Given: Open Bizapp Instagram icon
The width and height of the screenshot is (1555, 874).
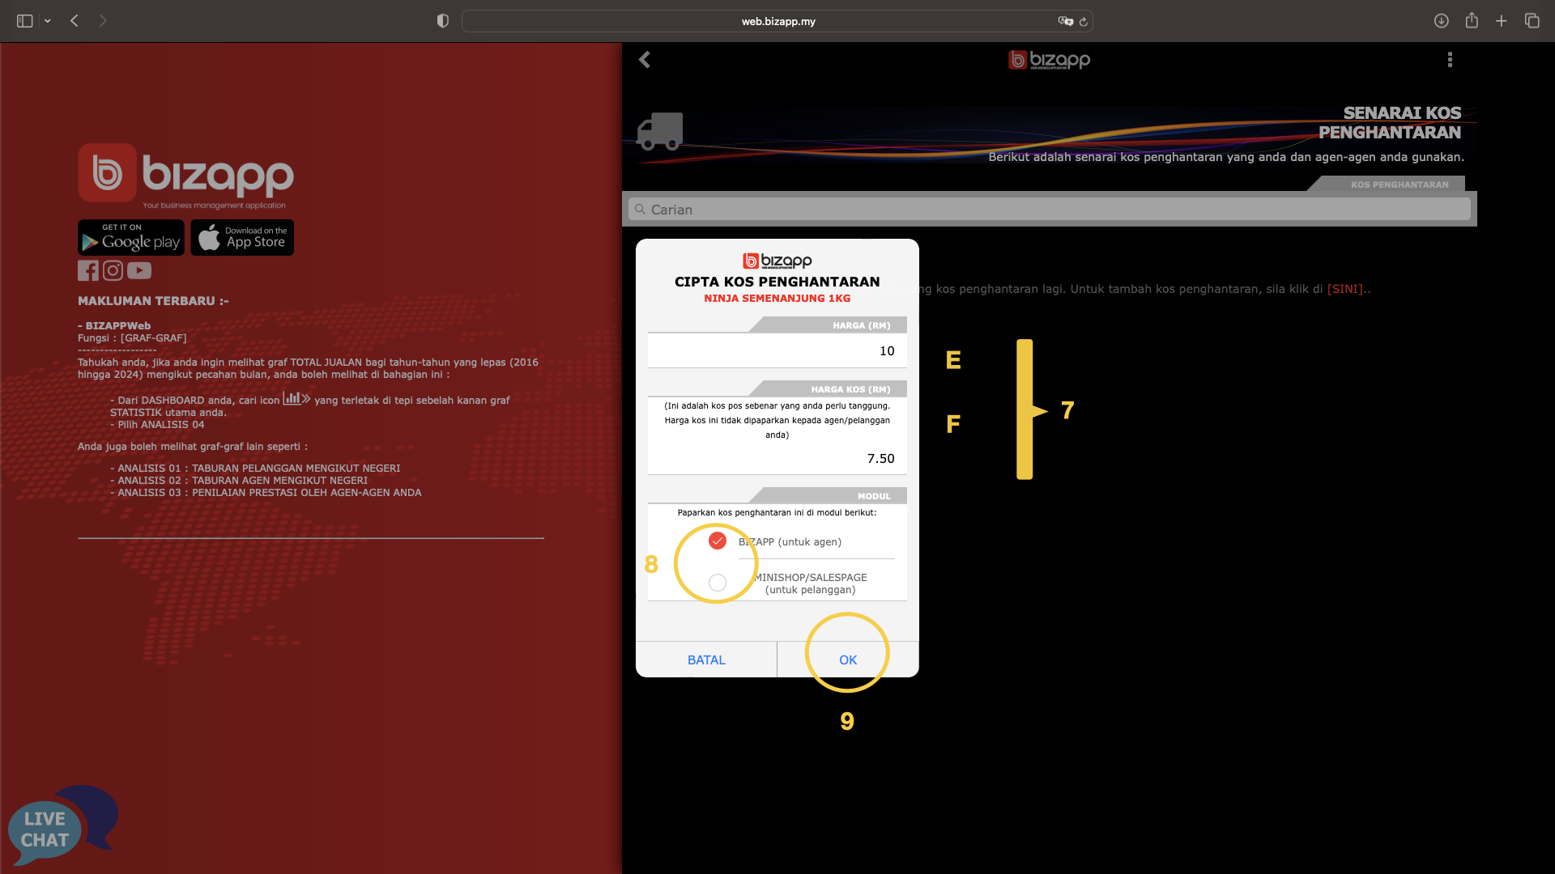Looking at the screenshot, I should (113, 270).
